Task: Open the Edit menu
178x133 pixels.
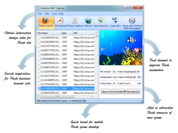Action: pyautogui.click(x=47, y=14)
